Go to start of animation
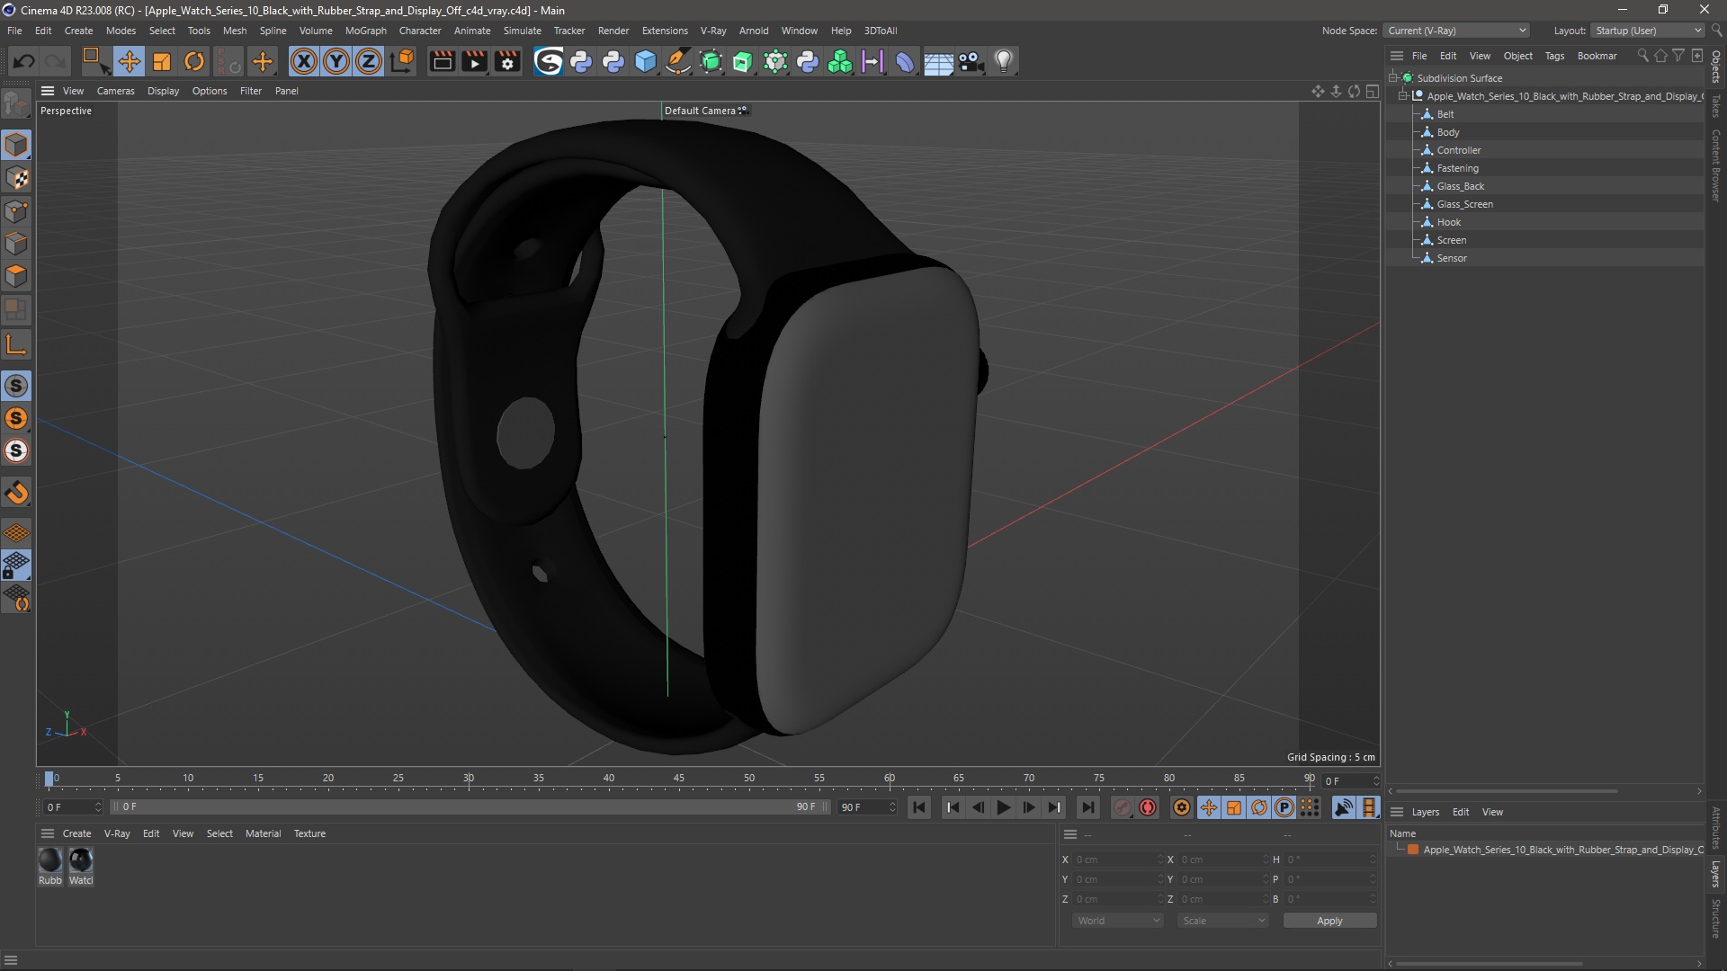This screenshot has width=1727, height=971. (919, 807)
